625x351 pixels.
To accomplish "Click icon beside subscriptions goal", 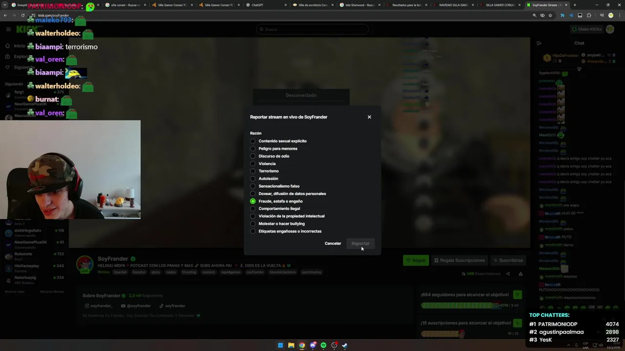I will coord(517,323).
